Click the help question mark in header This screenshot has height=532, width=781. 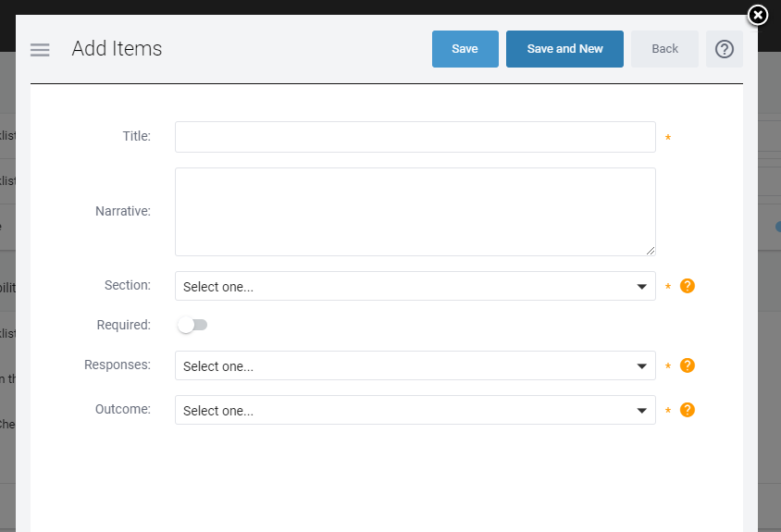(x=724, y=49)
